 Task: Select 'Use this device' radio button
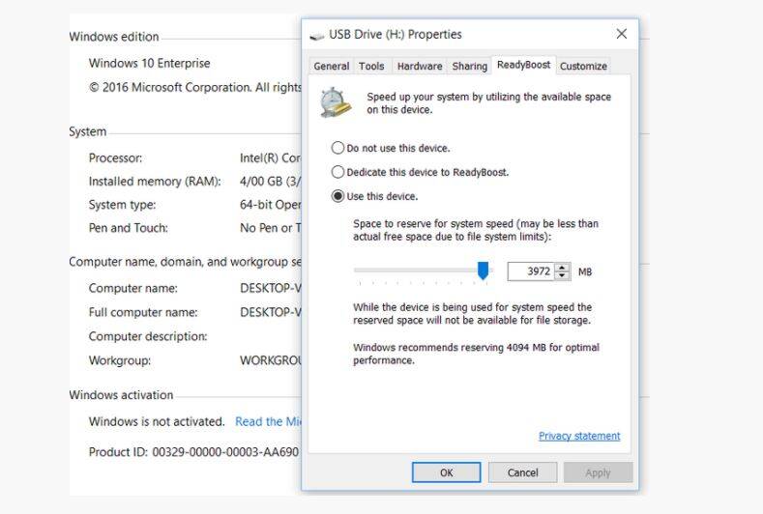pos(337,196)
